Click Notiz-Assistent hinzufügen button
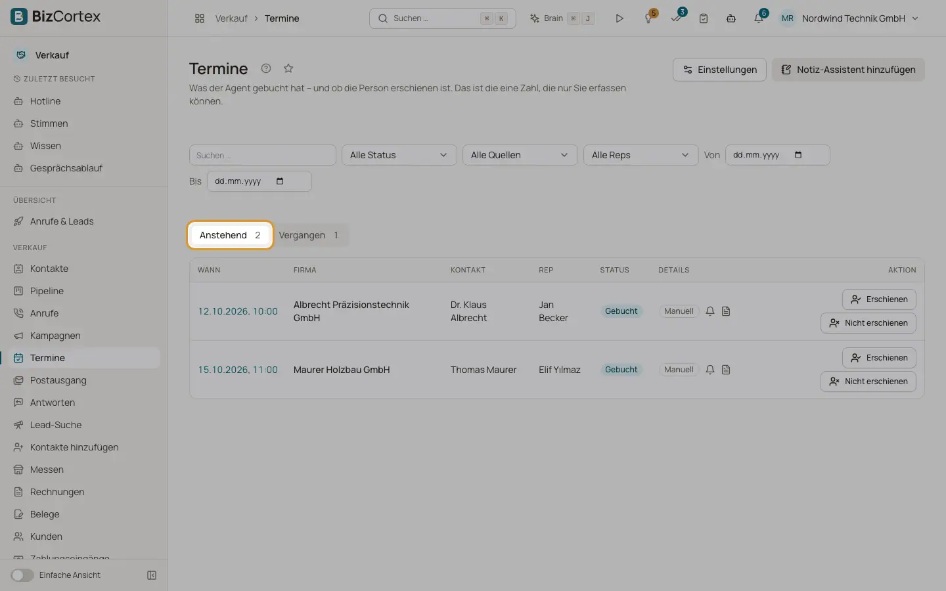 848,70
